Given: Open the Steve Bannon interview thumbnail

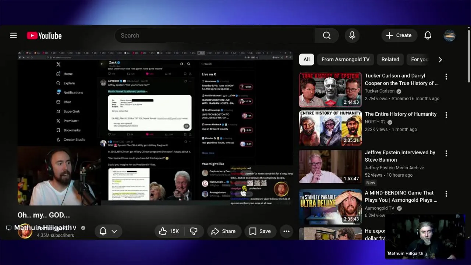Looking at the screenshot, I should pyautogui.click(x=330, y=166).
